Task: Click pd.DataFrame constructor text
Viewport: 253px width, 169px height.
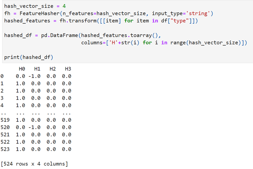Action: click(x=60, y=35)
